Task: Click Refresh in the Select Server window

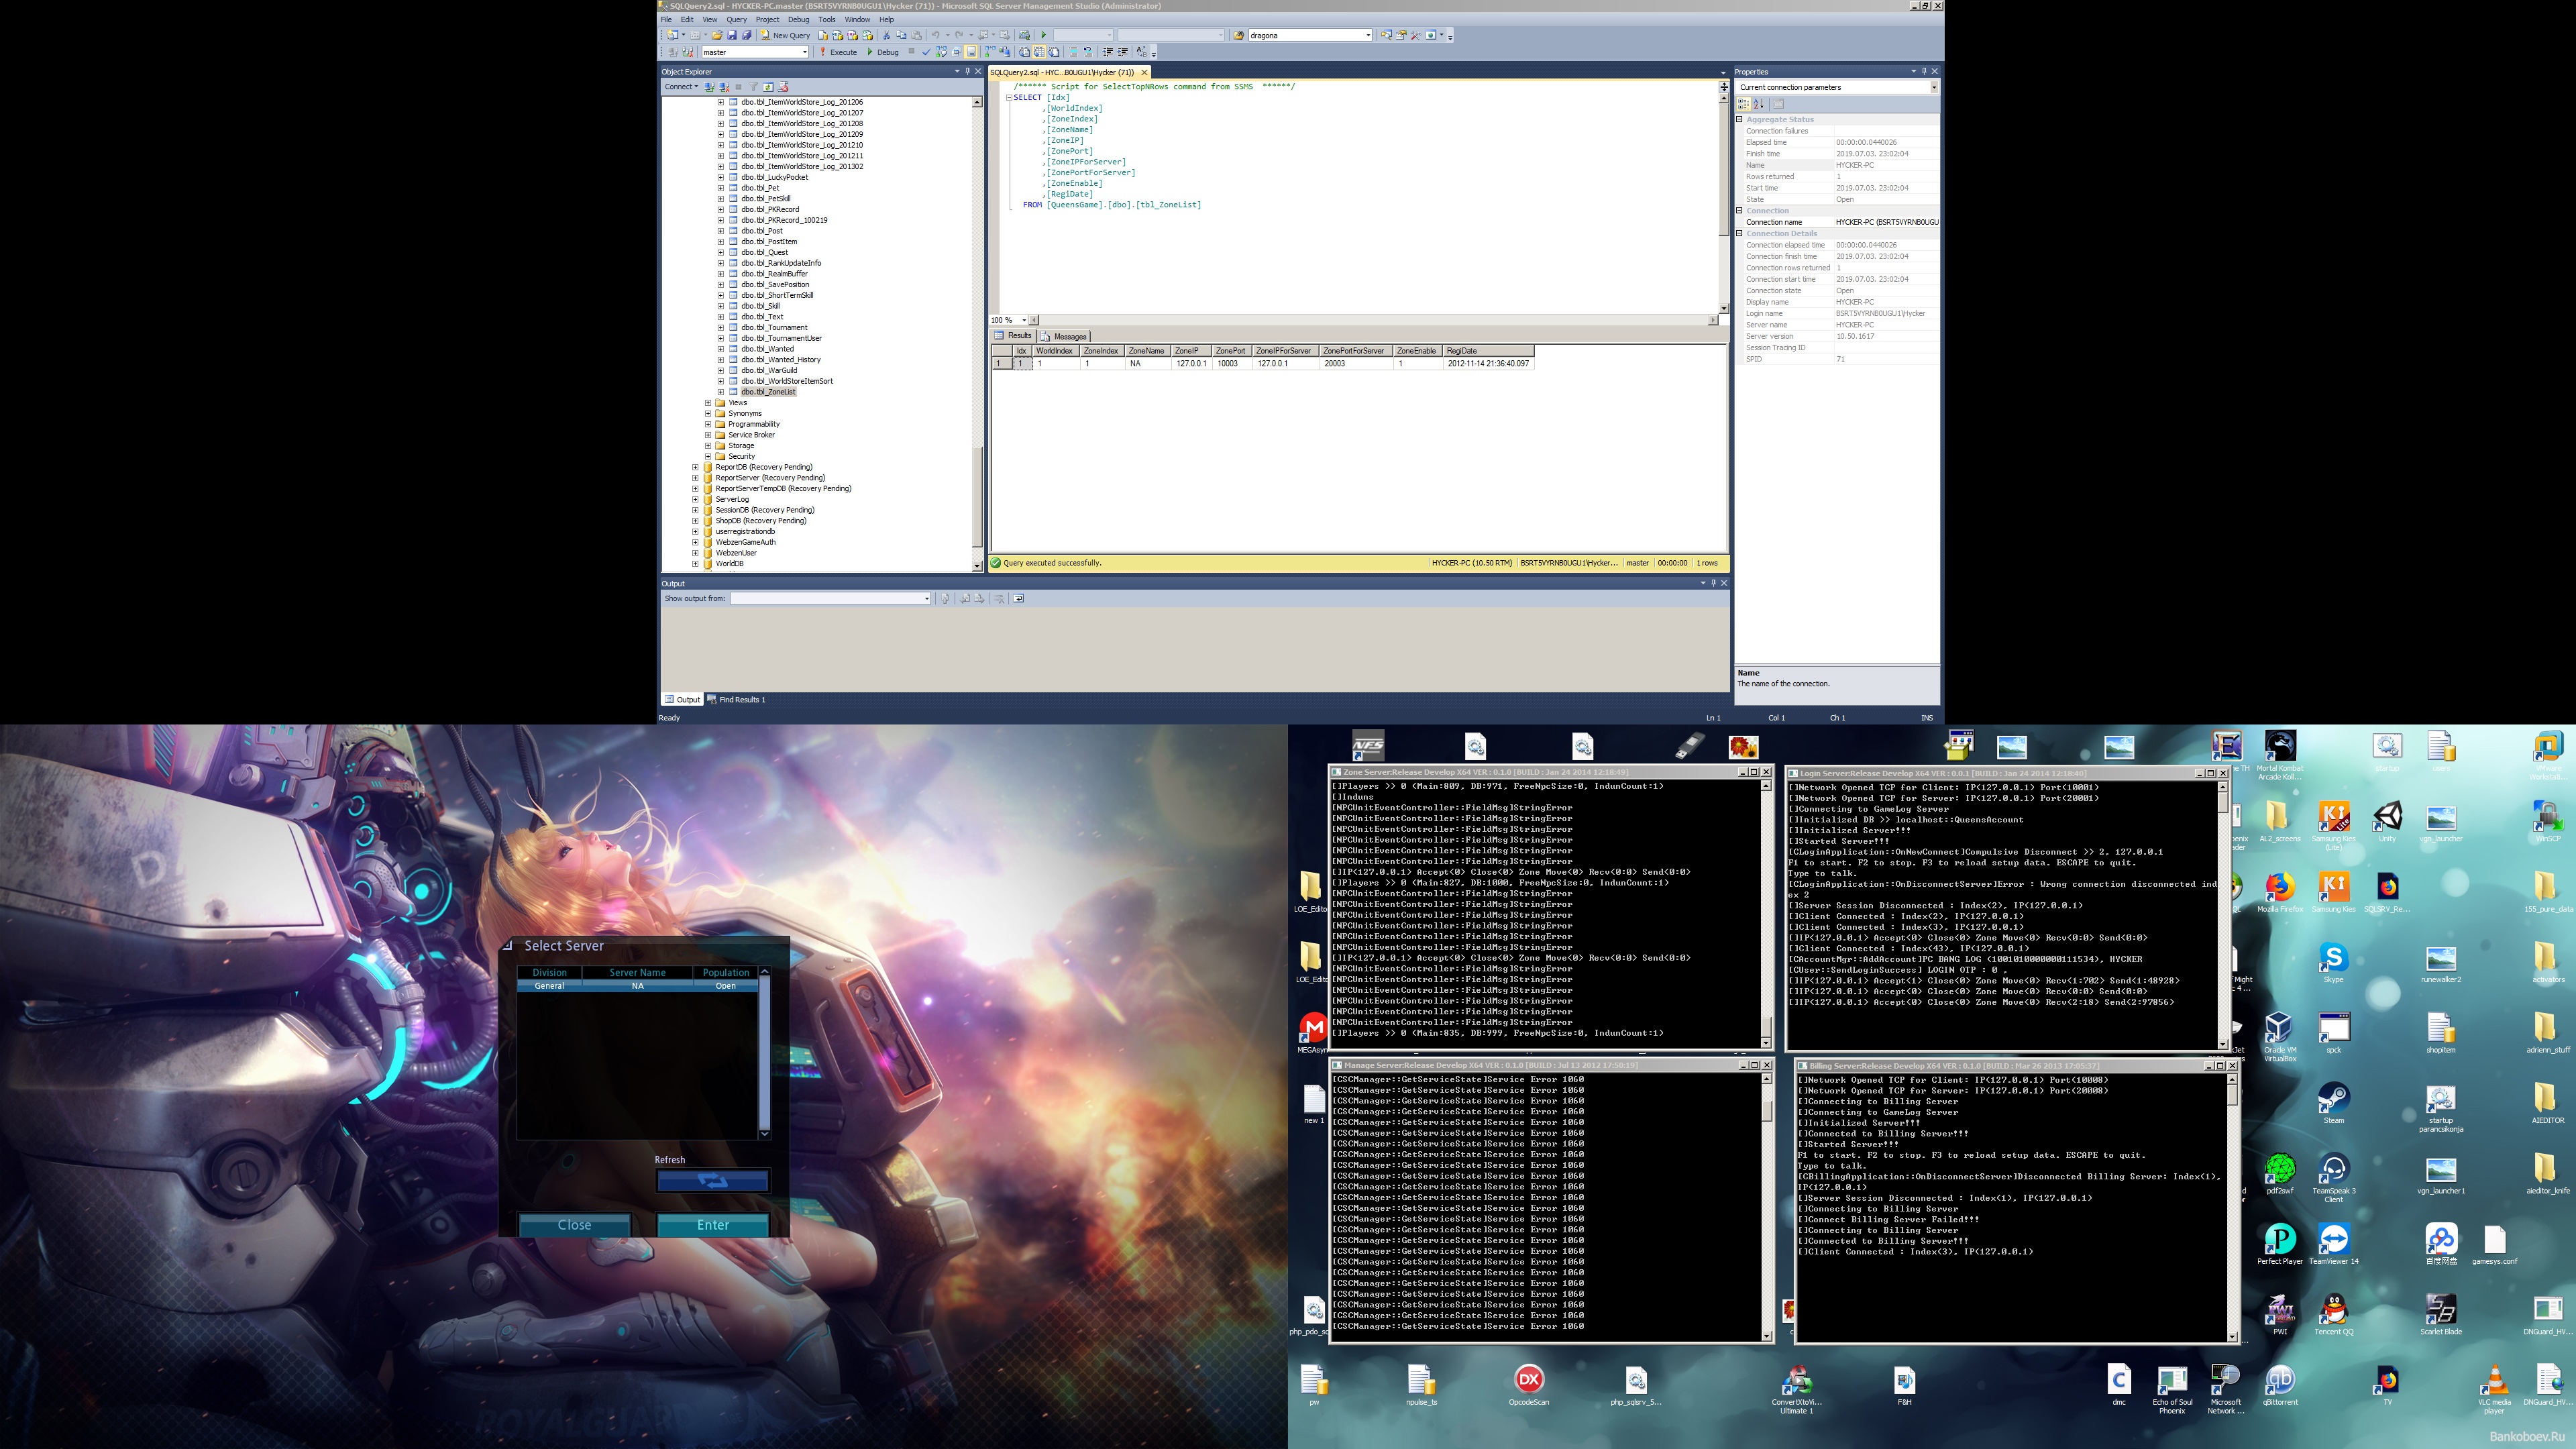Action: 713,1181
